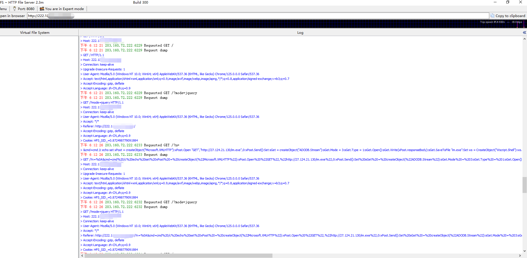Collapse the log panel with double-chevron icon
The height and width of the screenshot is (258, 527).
tap(524, 33)
